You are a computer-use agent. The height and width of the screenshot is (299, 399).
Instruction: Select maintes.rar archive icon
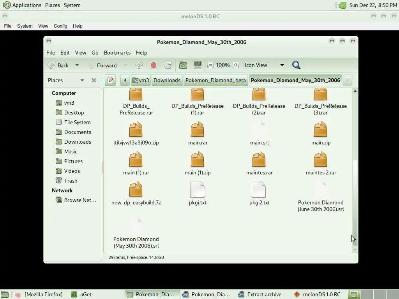(x=259, y=159)
